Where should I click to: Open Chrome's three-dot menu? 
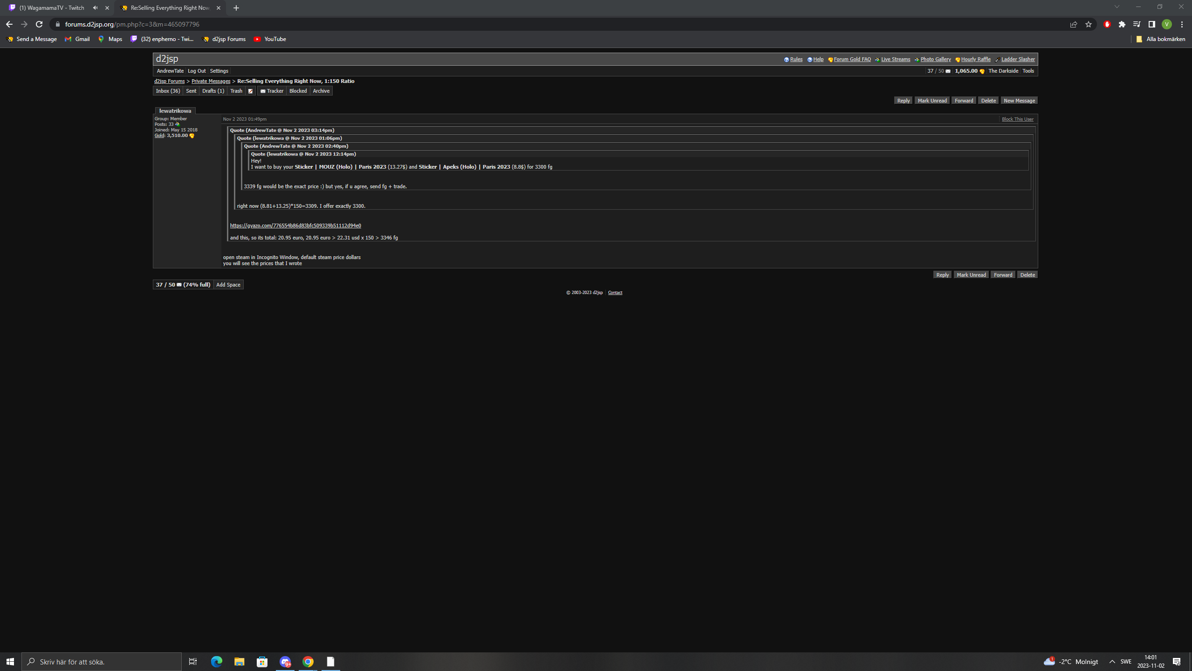(x=1182, y=24)
